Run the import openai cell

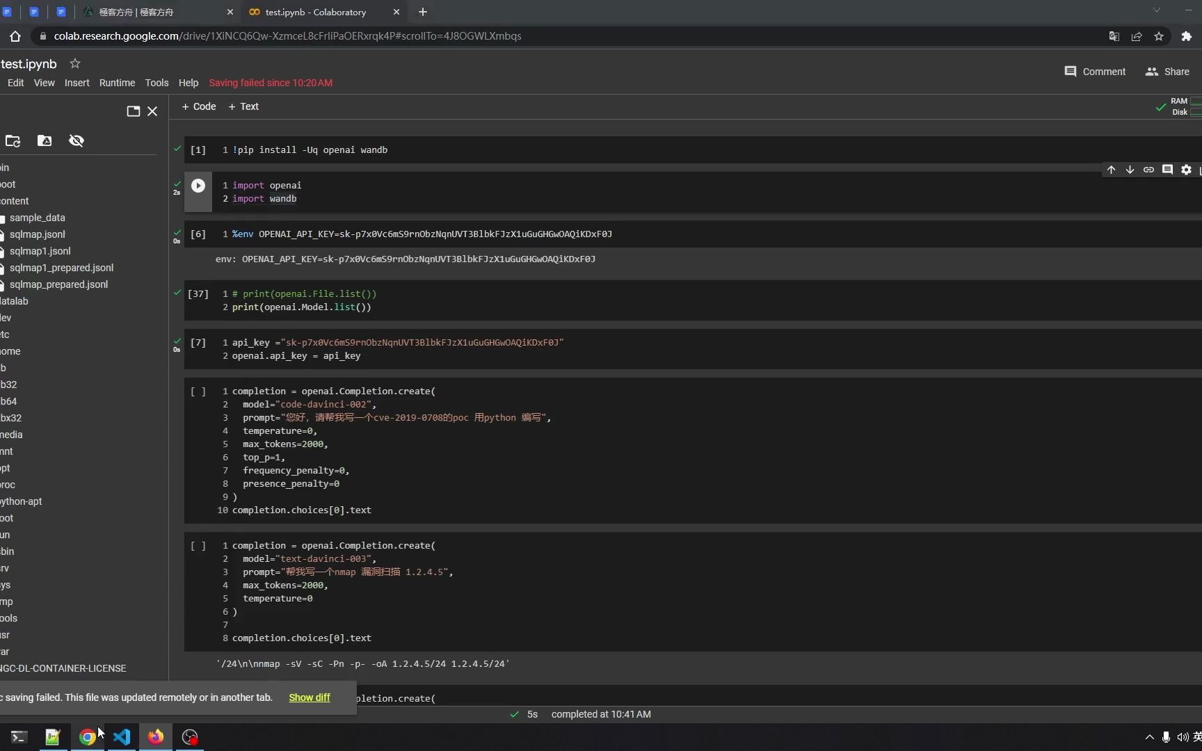click(x=198, y=186)
